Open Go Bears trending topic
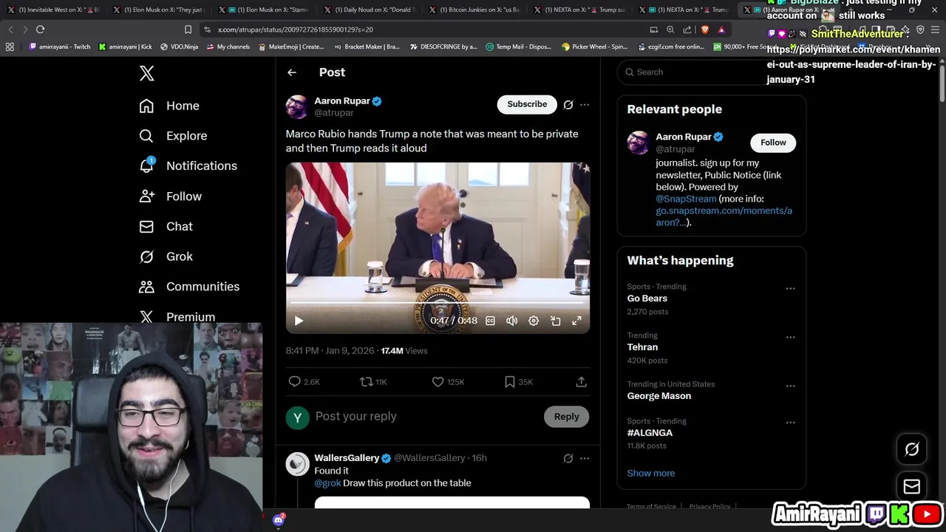The image size is (946, 532). click(647, 299)
